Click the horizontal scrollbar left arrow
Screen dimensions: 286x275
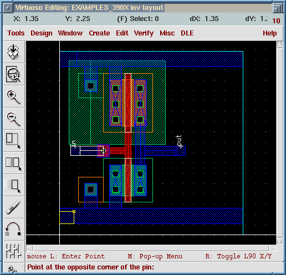coord(30,248)
